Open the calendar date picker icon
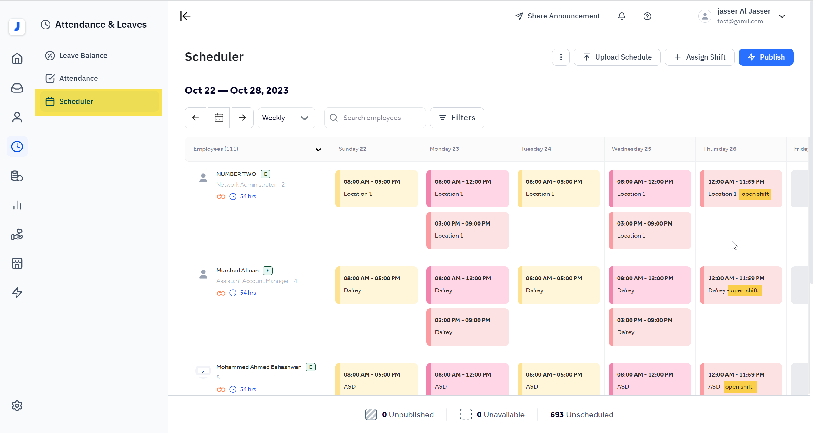This screenshot has height=433, width=813. click(x=219, y=118)
